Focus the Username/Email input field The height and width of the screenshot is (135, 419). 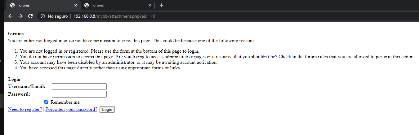[x=79, y=86]
